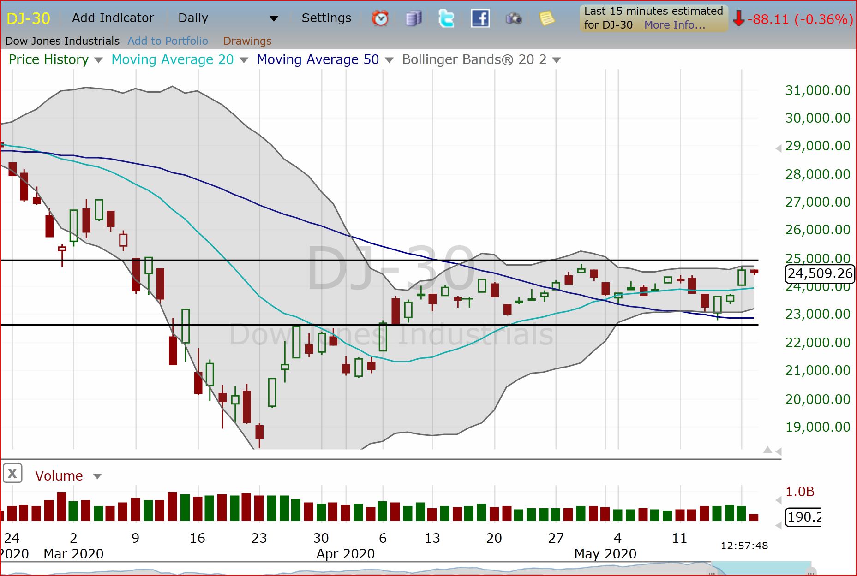
Task: Click the left triangle at chart bottom right
Action: (779, 451)
